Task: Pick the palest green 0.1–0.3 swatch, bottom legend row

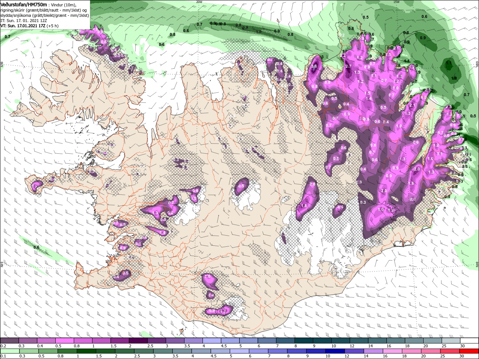Action: 9,351
